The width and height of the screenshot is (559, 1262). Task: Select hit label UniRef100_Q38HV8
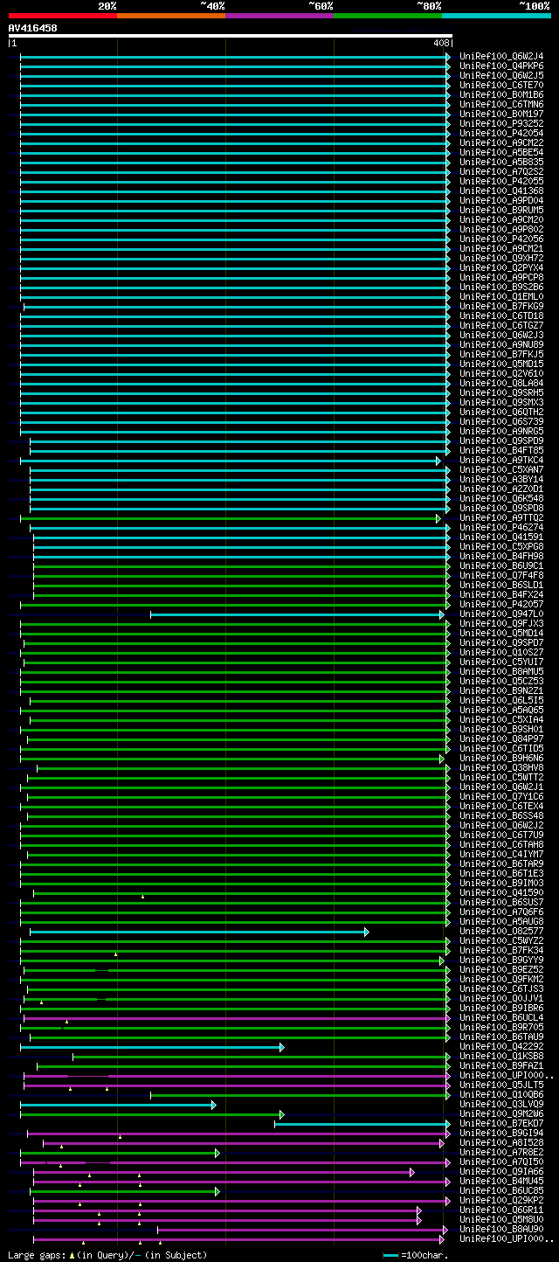click(x=501, y=768)
